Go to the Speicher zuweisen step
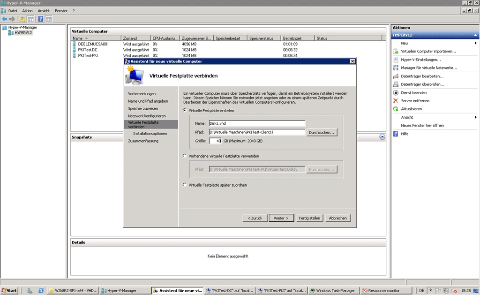The width and height of the screenshot is (480, 295). click(143, 109)
